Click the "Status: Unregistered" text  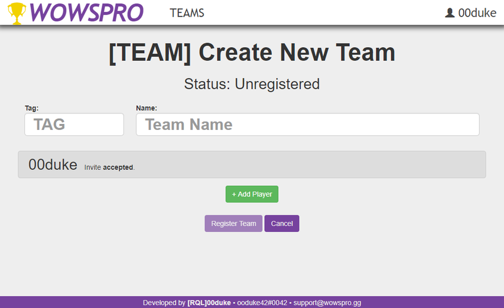[252, 84]
